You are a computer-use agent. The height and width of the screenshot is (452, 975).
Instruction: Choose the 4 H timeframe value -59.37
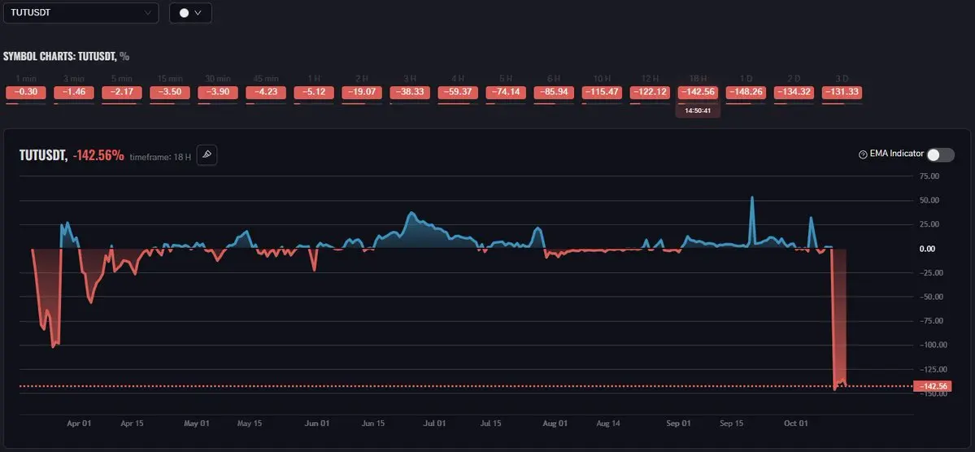458,93
